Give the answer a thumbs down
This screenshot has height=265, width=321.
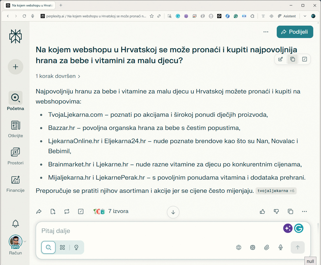[x=276, y=211]
